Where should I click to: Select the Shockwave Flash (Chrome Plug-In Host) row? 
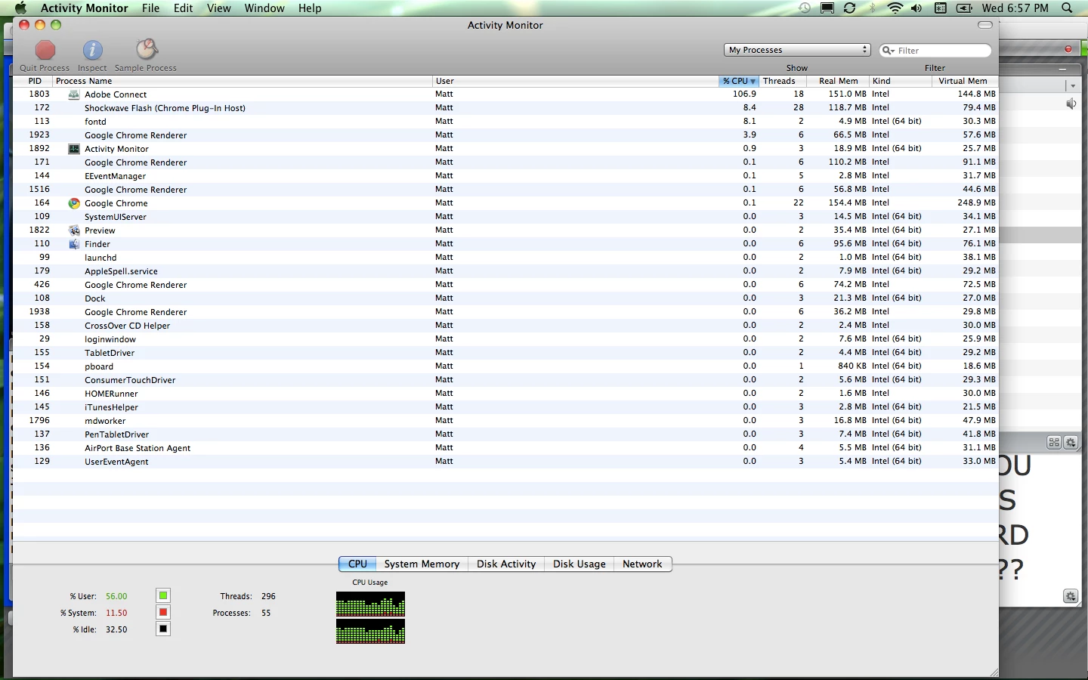pos(505,108)
